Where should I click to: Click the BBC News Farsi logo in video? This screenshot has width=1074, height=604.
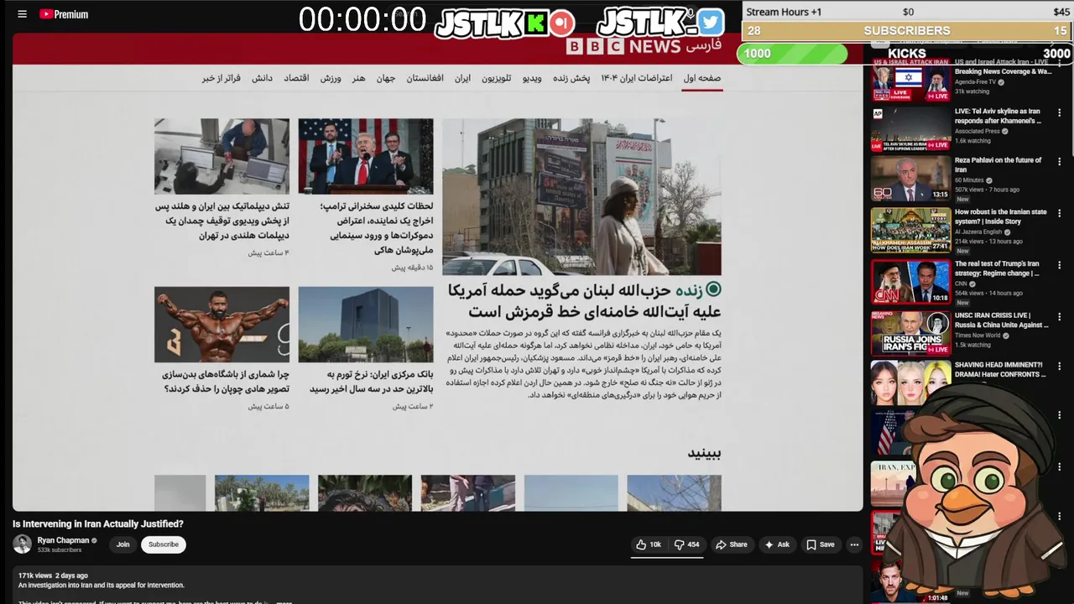point(644,46)
